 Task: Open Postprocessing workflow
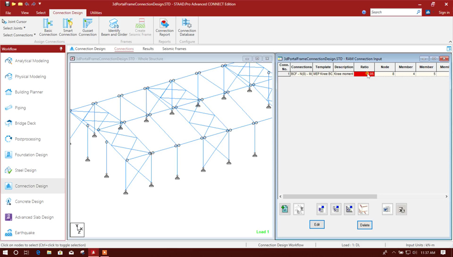point(33,139)
